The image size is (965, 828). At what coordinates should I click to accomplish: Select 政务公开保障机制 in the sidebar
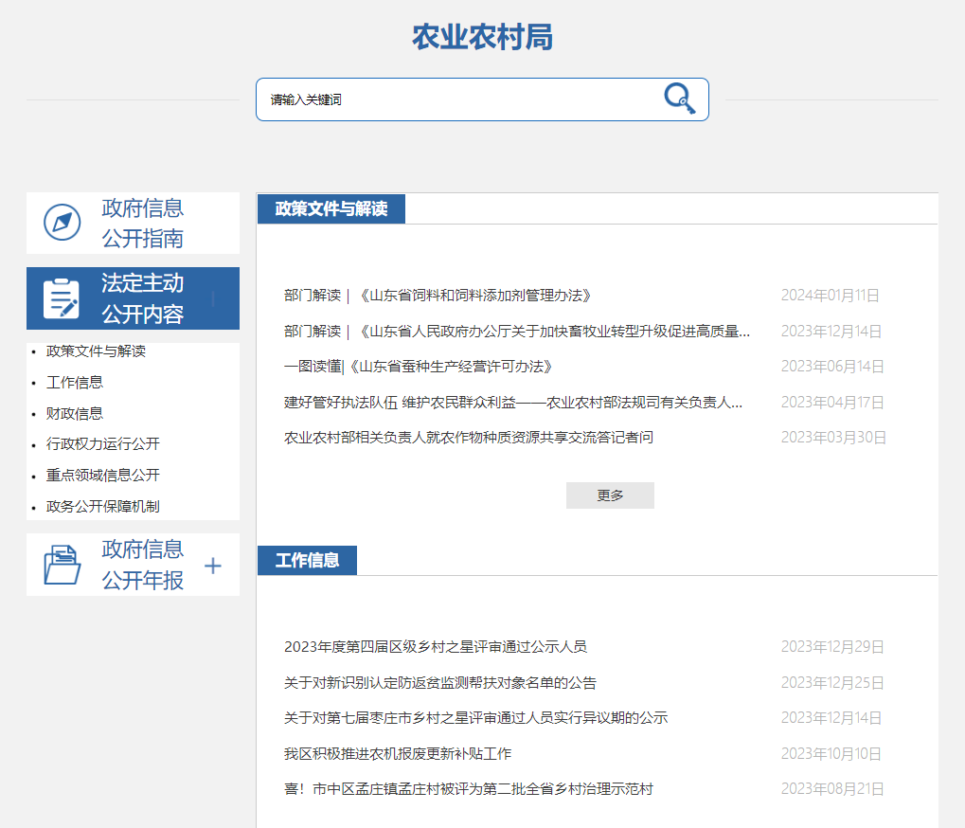pyautogui.click(x=103, y=507)
